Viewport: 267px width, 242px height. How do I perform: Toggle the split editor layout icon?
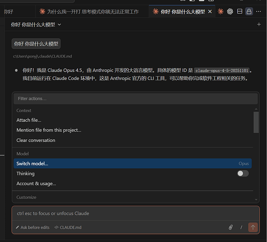pos(240,11)
